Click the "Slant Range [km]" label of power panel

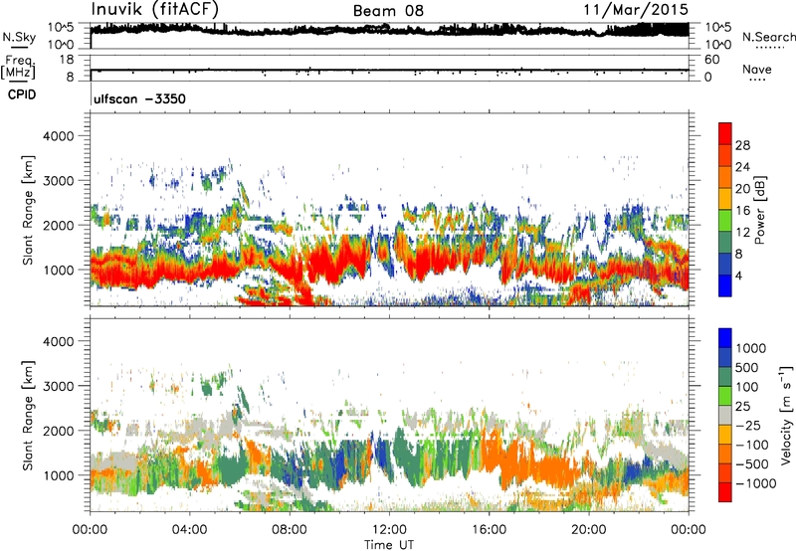tap(28, 210)
